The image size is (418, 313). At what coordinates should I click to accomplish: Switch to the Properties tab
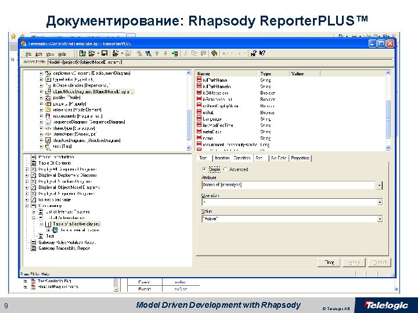coord(300,158)
